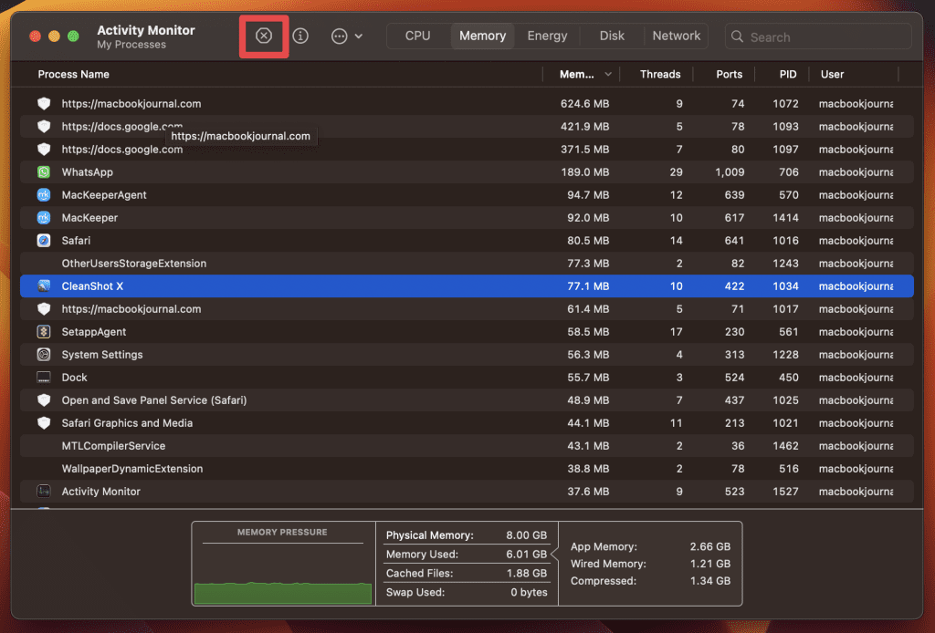This screenshot has height=633, width=935.
Task: Click the WhatsApp process icon
Action: point(44,172)
